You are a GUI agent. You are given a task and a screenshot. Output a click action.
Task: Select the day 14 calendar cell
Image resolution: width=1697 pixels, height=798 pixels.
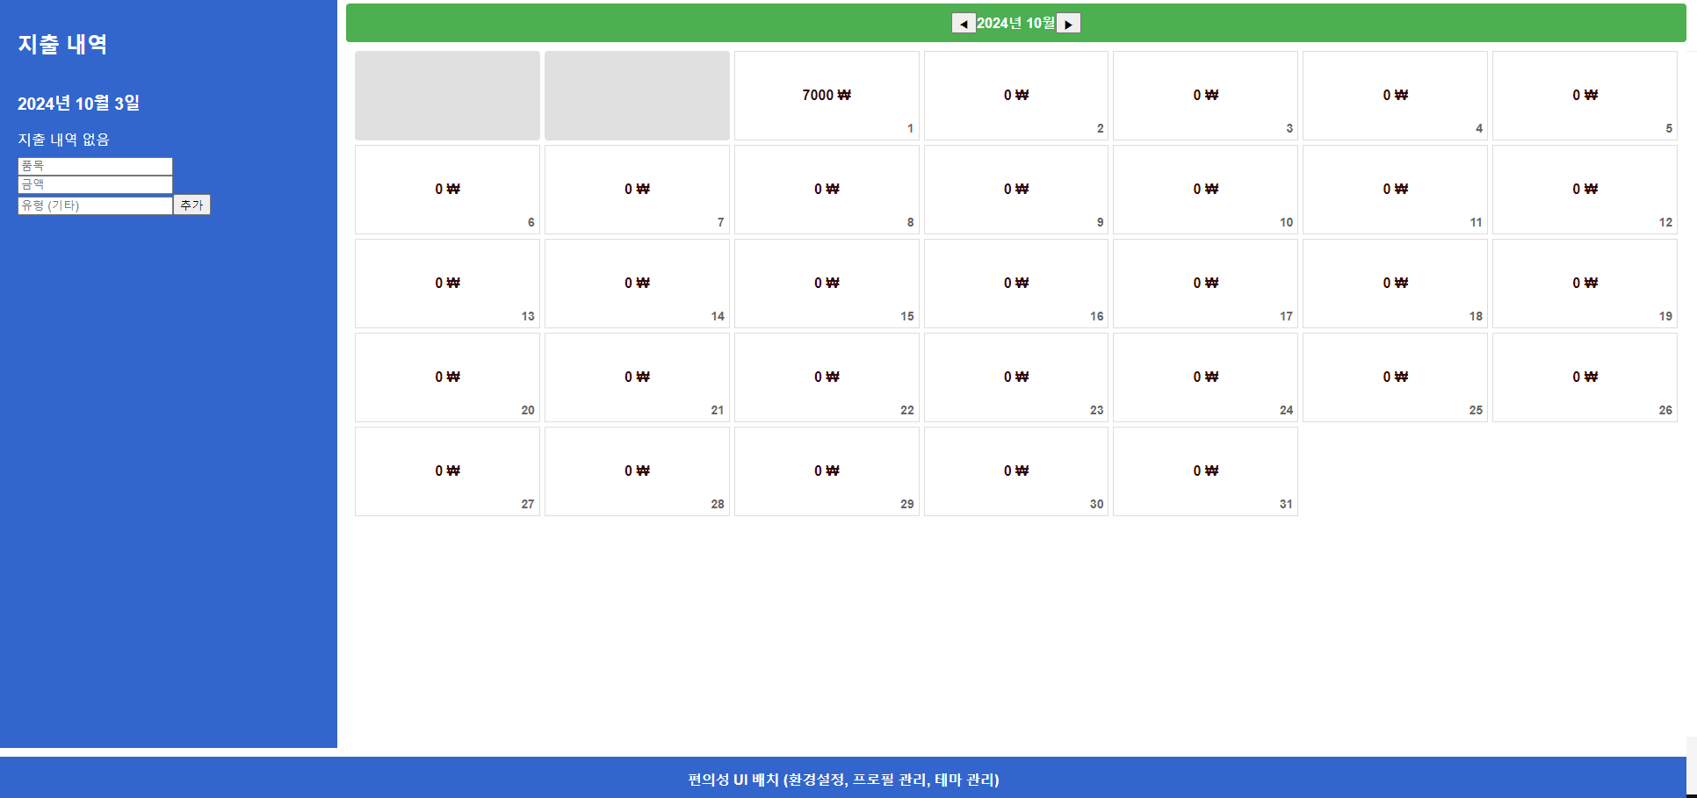point(637,284)
